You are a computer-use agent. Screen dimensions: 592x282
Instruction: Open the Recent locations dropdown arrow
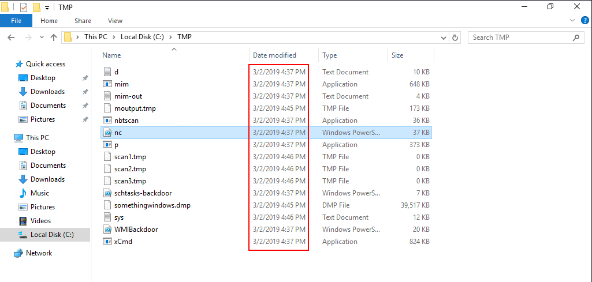pos(41,37)
